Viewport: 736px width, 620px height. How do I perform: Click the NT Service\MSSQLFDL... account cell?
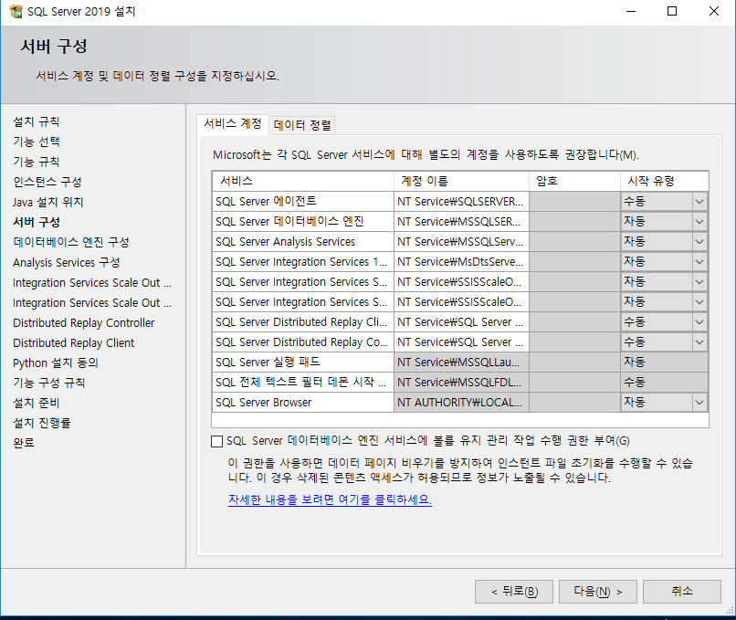tap(461, 383)
